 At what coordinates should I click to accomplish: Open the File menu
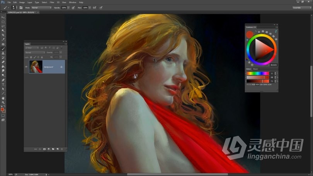[x=9, y=2]
